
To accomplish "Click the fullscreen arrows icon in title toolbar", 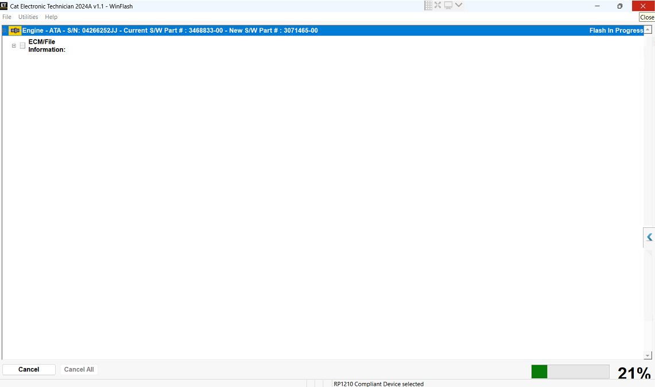I will pyautogui.click(x=438, y=6).
